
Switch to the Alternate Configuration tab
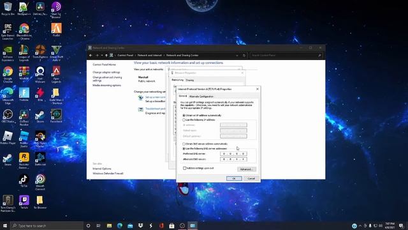click(x=201, y=96)
